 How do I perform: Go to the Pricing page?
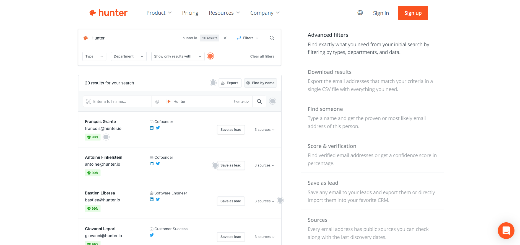[190, 13]
